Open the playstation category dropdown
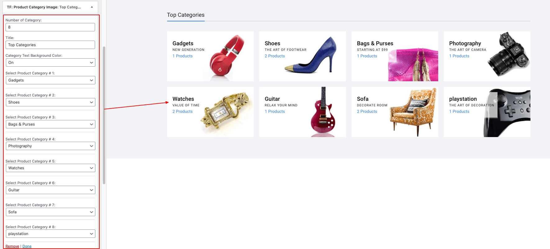 [50, 234]
